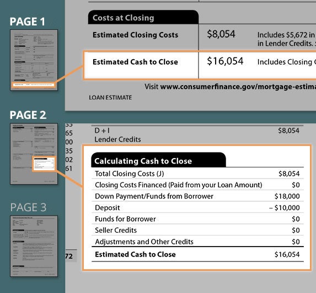Click the Calculating Cash to Close header

(x=158, y=160)
